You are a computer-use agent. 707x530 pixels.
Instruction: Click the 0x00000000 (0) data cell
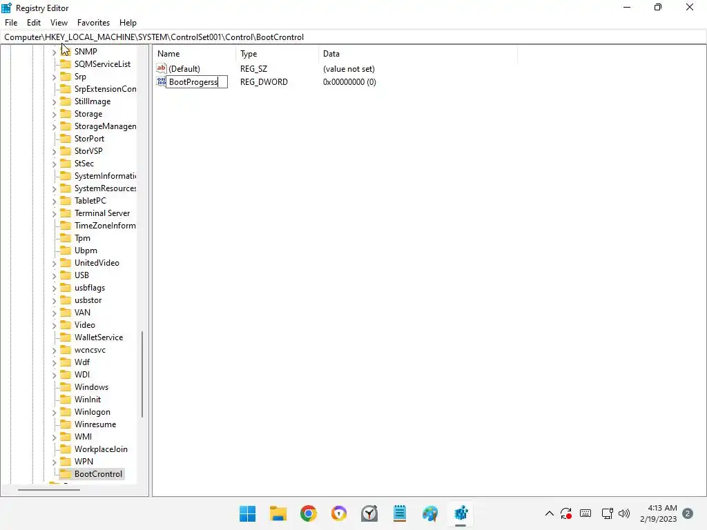point(349,82)
